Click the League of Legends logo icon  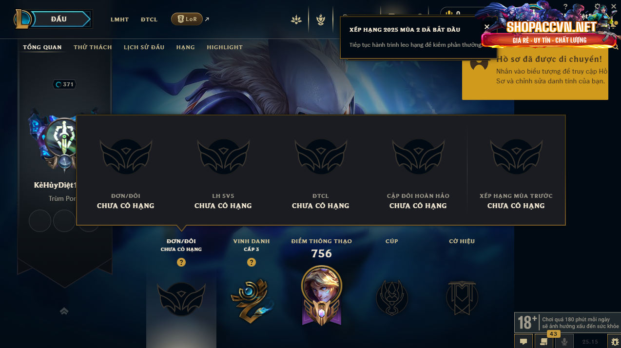22,19
